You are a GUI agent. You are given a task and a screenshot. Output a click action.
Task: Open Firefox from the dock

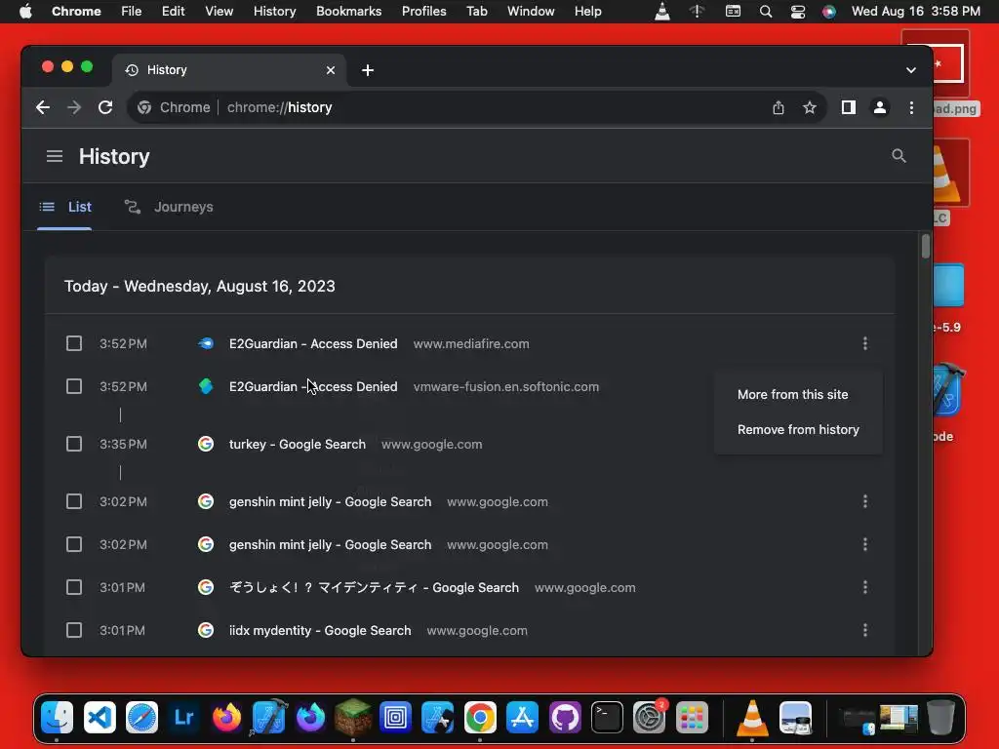tap(226, 718)
